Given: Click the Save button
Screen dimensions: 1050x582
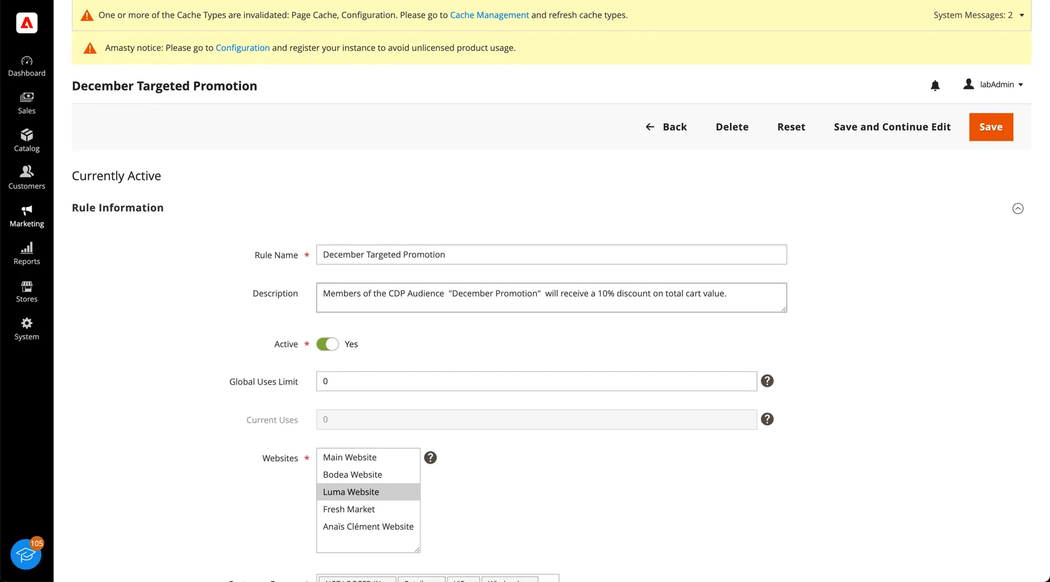Looking at the screenshot, I should (x=991, y=127).
